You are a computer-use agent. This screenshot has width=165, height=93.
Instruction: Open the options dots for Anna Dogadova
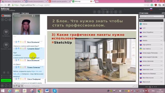coord(161,32)
